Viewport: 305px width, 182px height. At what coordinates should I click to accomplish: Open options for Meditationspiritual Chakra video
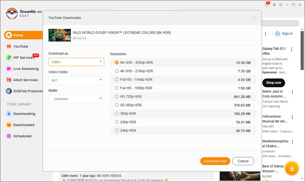coord(292,142)
